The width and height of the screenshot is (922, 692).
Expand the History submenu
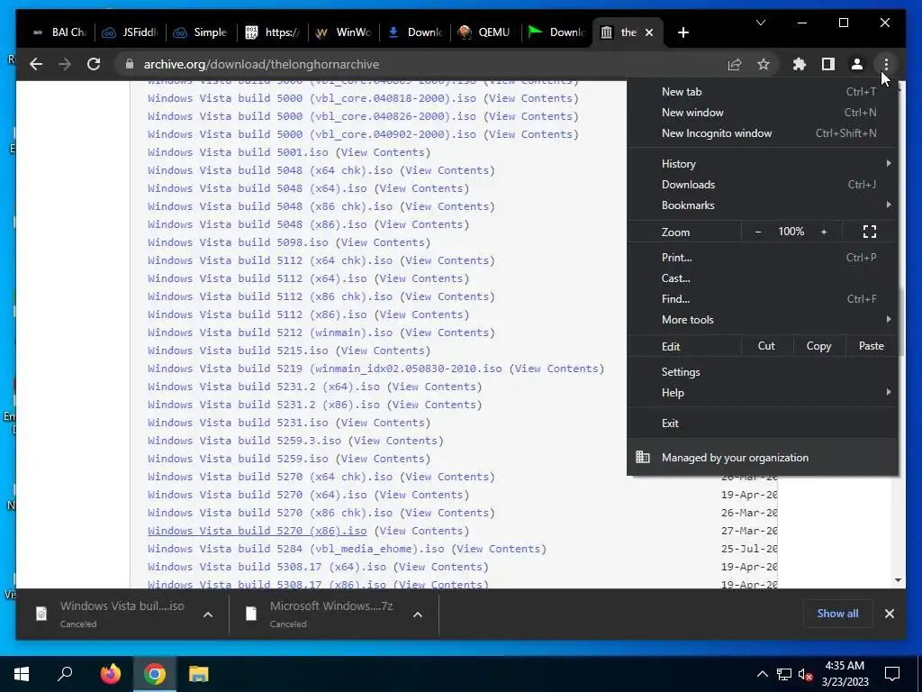[763, 164]
